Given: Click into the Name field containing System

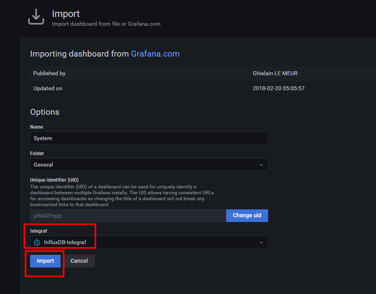Looking at the screenshot, I should point(149,138).
